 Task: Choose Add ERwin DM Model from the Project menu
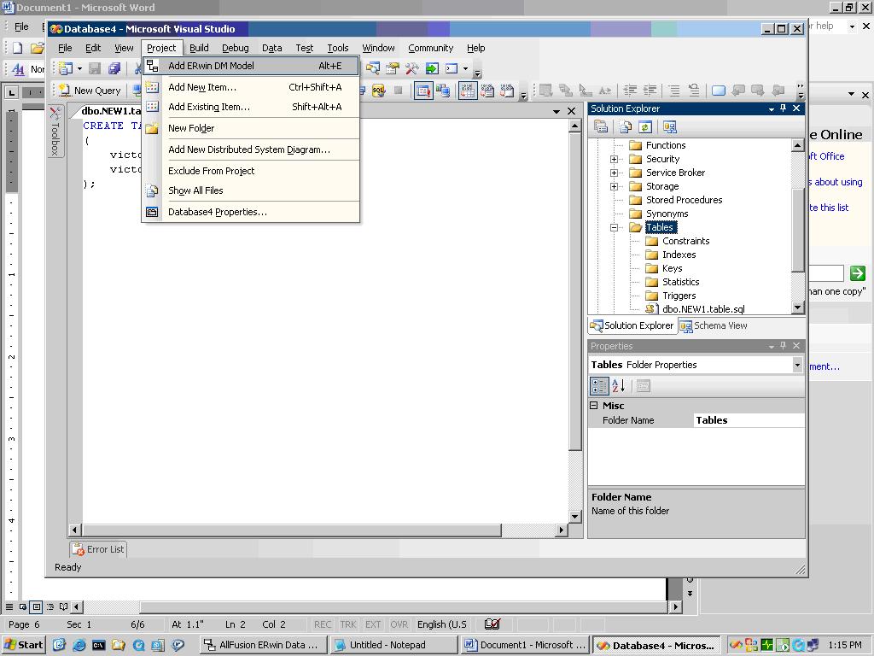click(250, 66)
